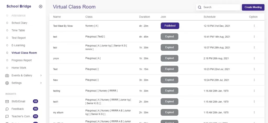This screenshot has width=268, height=123.
Task: Click the Expired button for the 1h : 15m row
Action: pos(169,69)
